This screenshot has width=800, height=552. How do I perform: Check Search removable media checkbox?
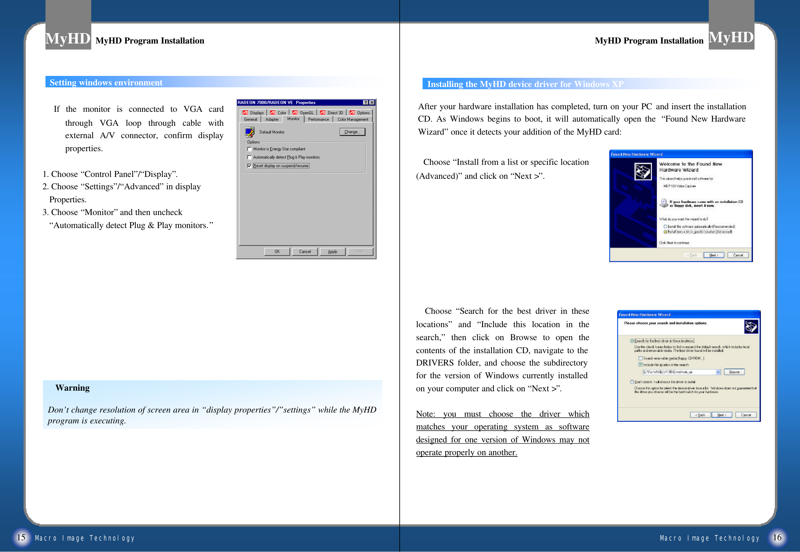[640, 358]
